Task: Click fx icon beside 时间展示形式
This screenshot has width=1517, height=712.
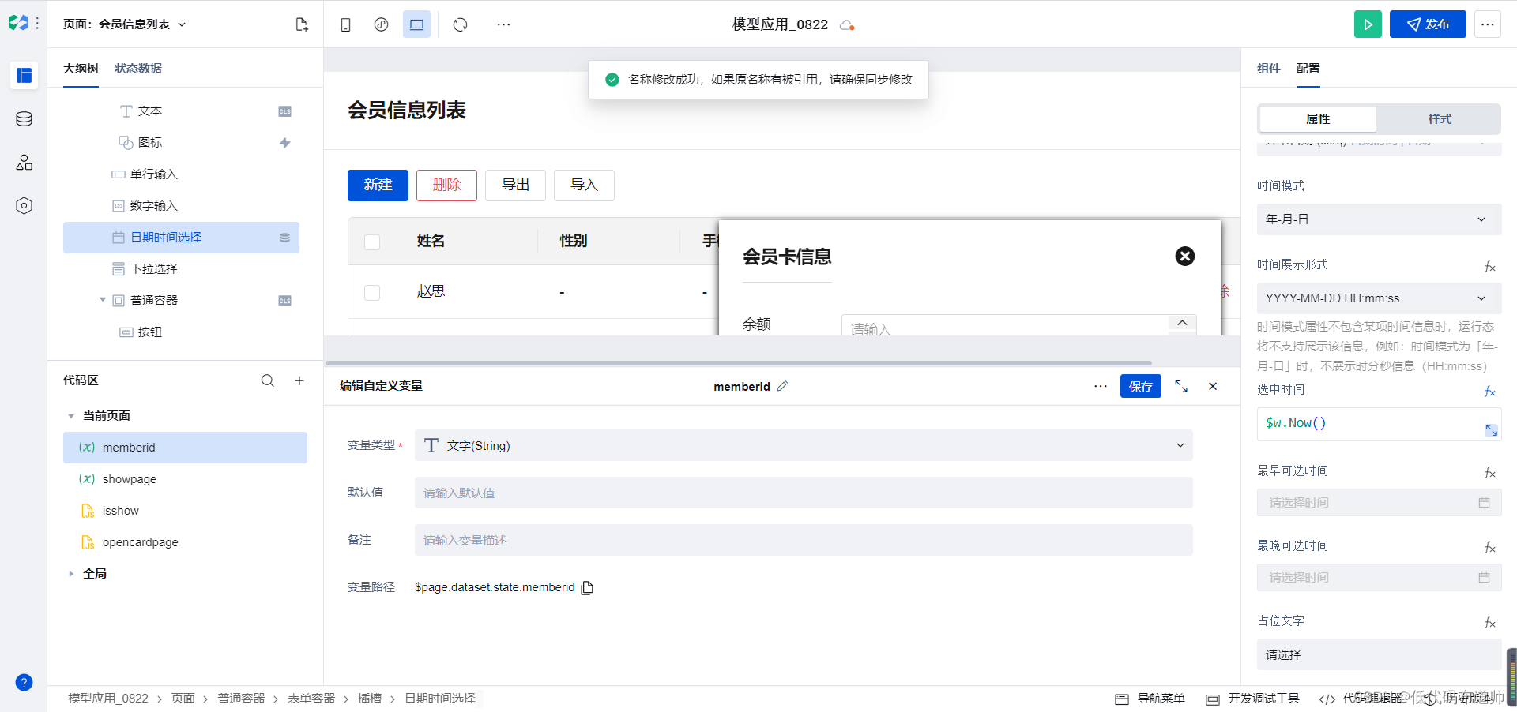Action: tap(1489, 267)
